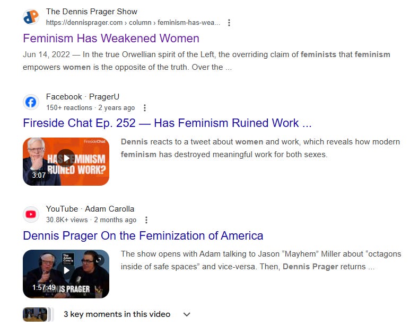The height and width of the screenshot is (328, 410).
Task: Open three-dot menu for Adam Carolla result
Action: coord(146,220)
